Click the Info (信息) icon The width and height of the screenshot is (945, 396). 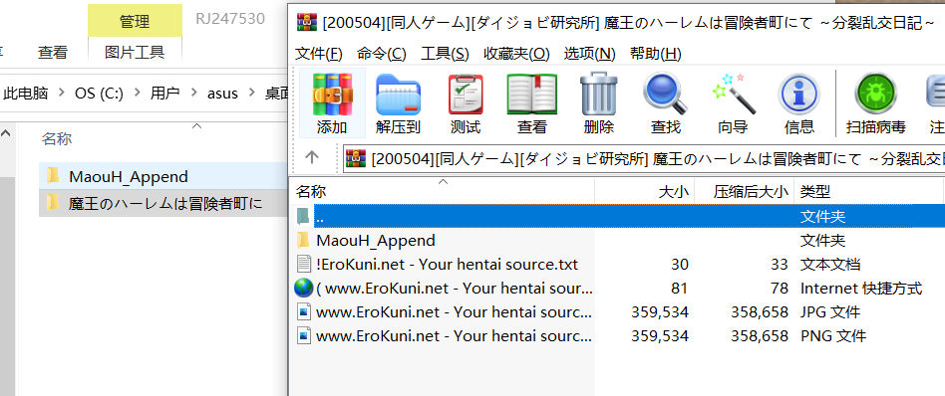(x=798, y=95)
